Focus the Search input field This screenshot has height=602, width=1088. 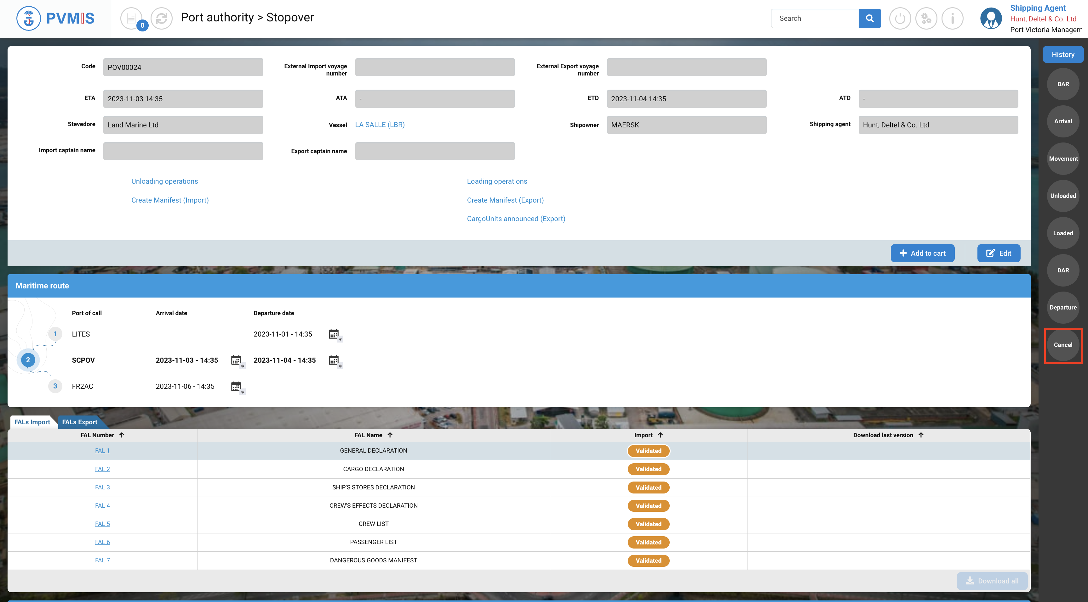click(814, 19)
